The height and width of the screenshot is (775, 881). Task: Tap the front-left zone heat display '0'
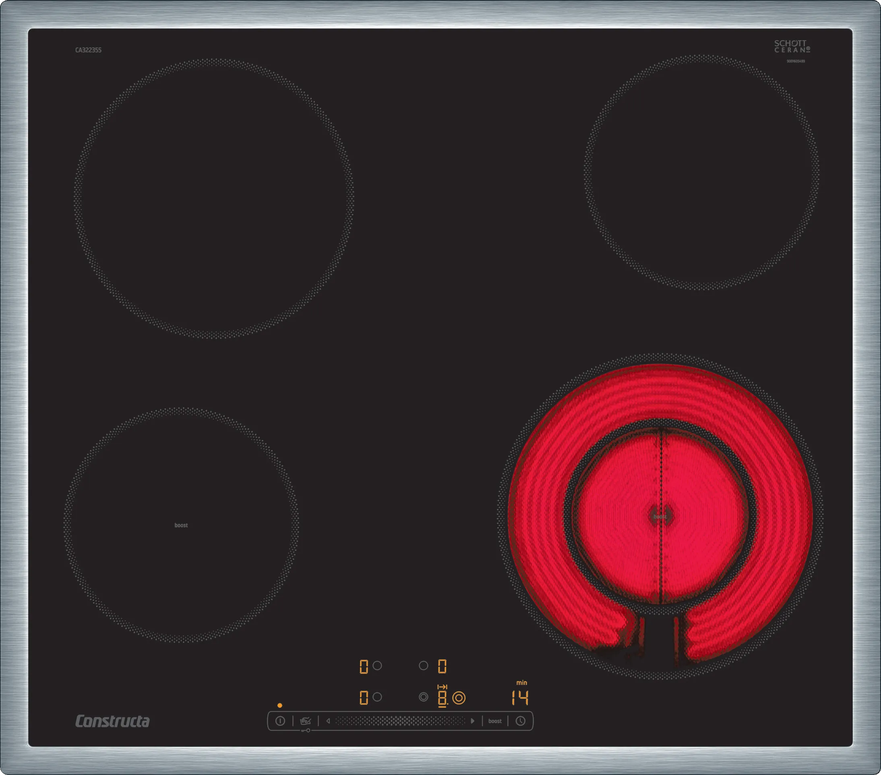(364, 697)
